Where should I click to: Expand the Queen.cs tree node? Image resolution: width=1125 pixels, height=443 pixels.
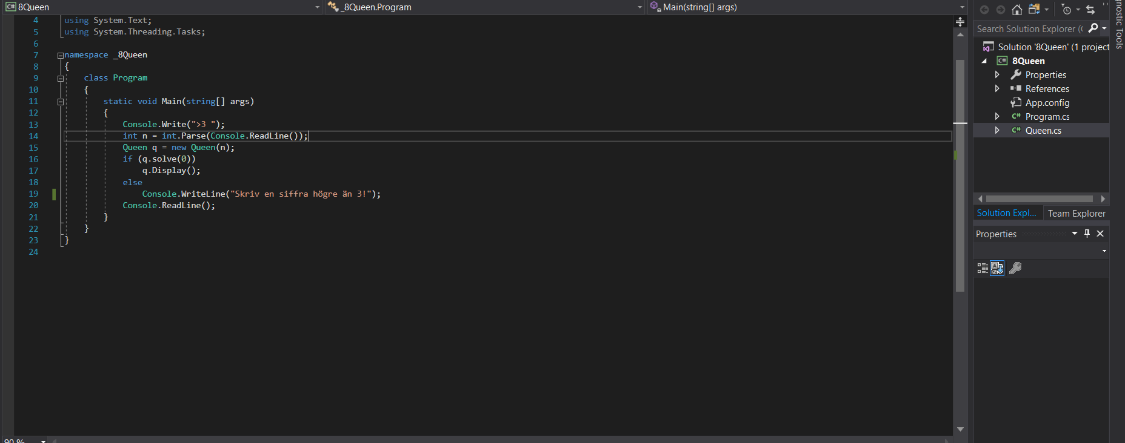coord(997,130)
